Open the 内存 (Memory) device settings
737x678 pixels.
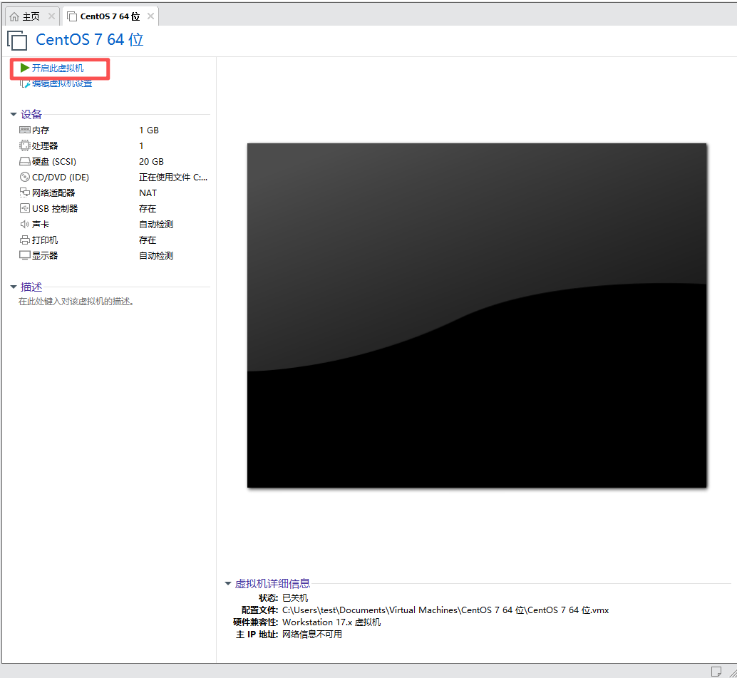(x=36, y=130)
